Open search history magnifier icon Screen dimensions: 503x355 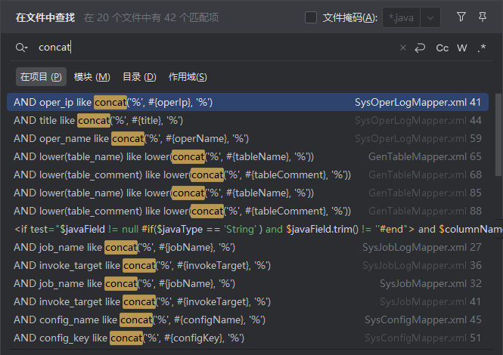21,48
